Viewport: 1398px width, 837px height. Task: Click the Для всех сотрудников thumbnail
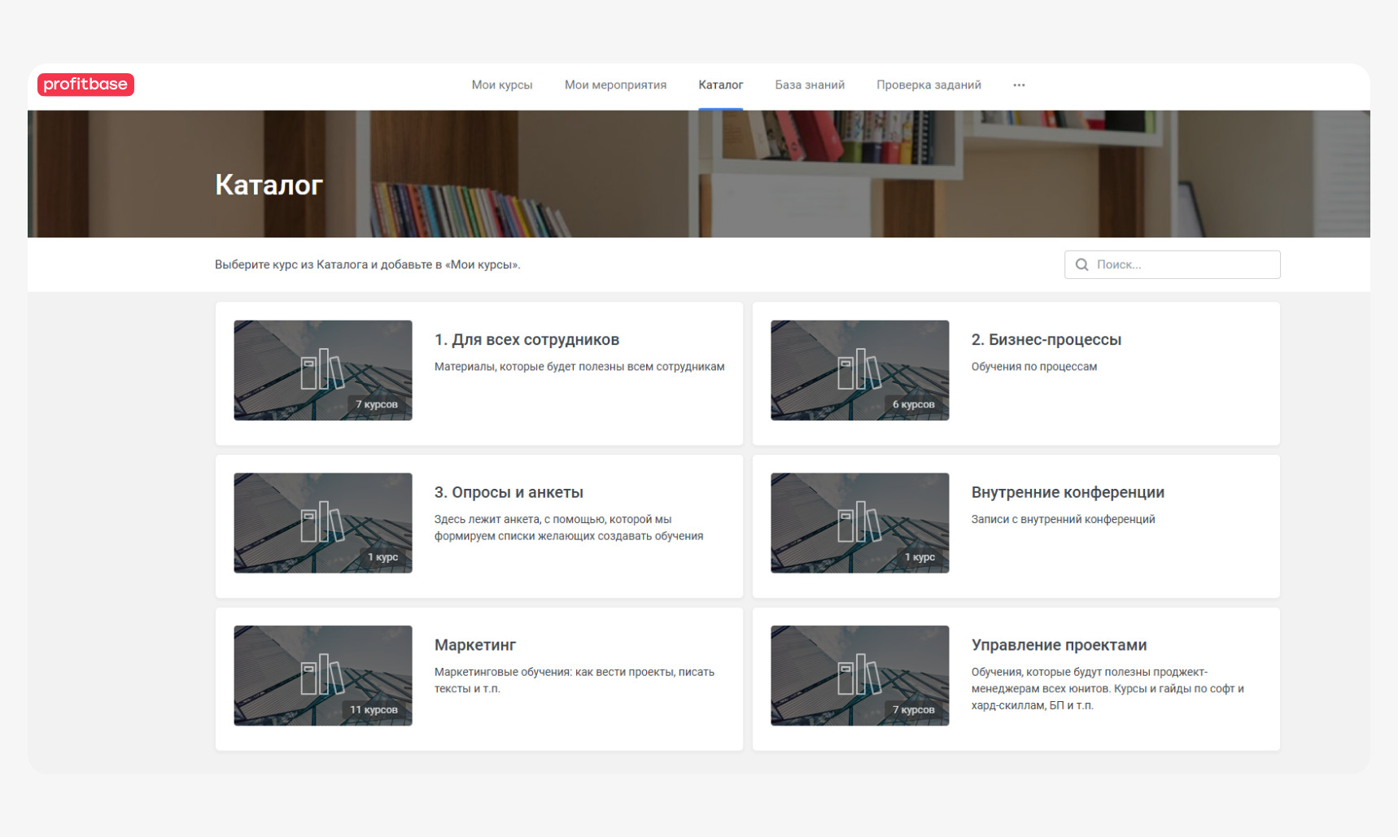tap(322, 370)
